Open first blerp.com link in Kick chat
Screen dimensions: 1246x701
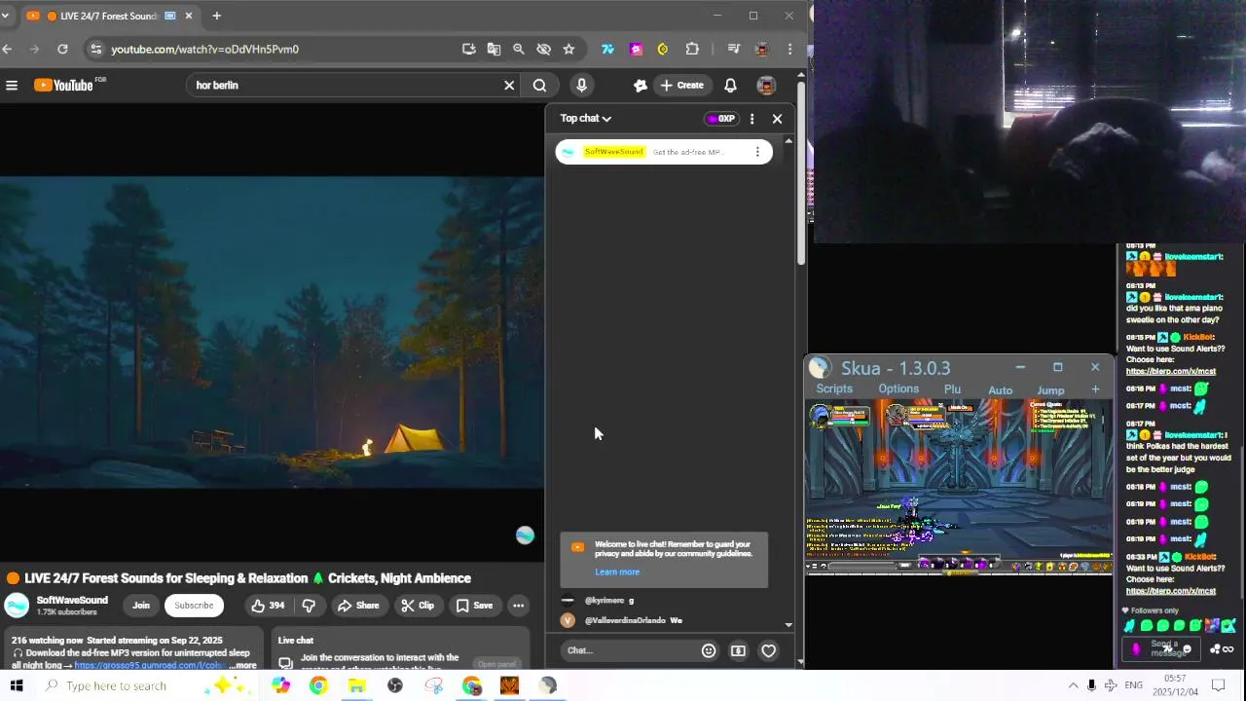[x=1170, y=371]
